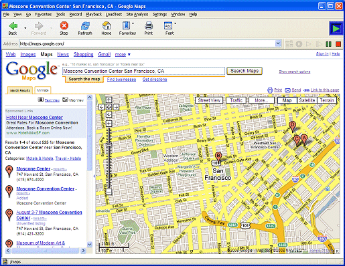
Task: Select the Satellite view type
Action: [307, 100]
